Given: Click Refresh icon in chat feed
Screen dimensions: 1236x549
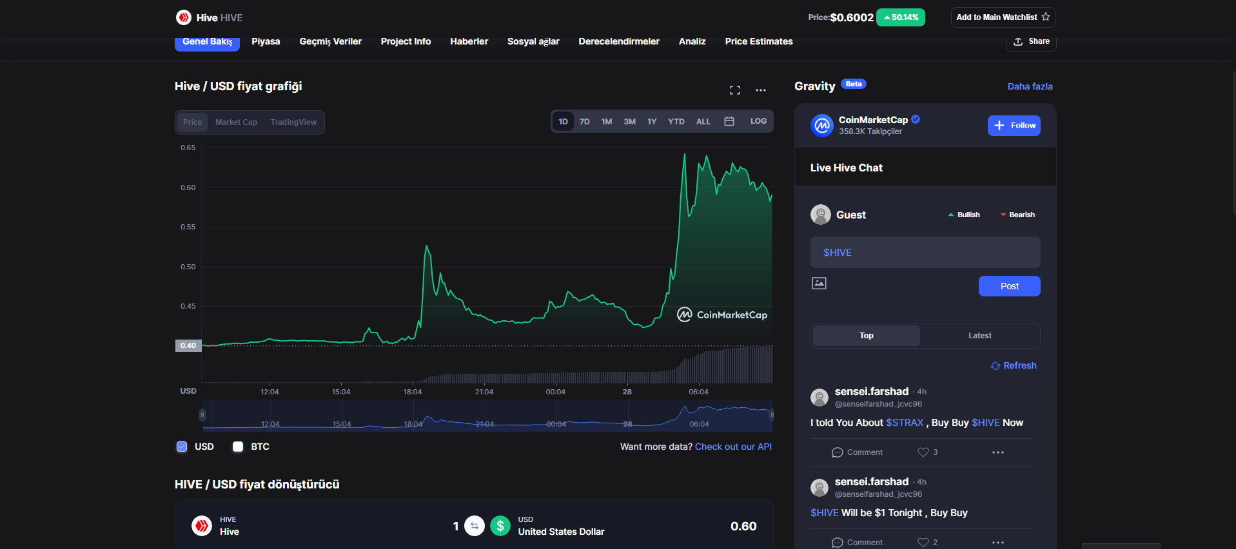Looking at the screenshot, I should point(996,365).
